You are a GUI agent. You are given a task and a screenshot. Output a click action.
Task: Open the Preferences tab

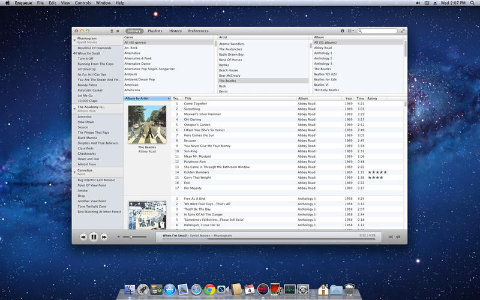click(198, 31)
